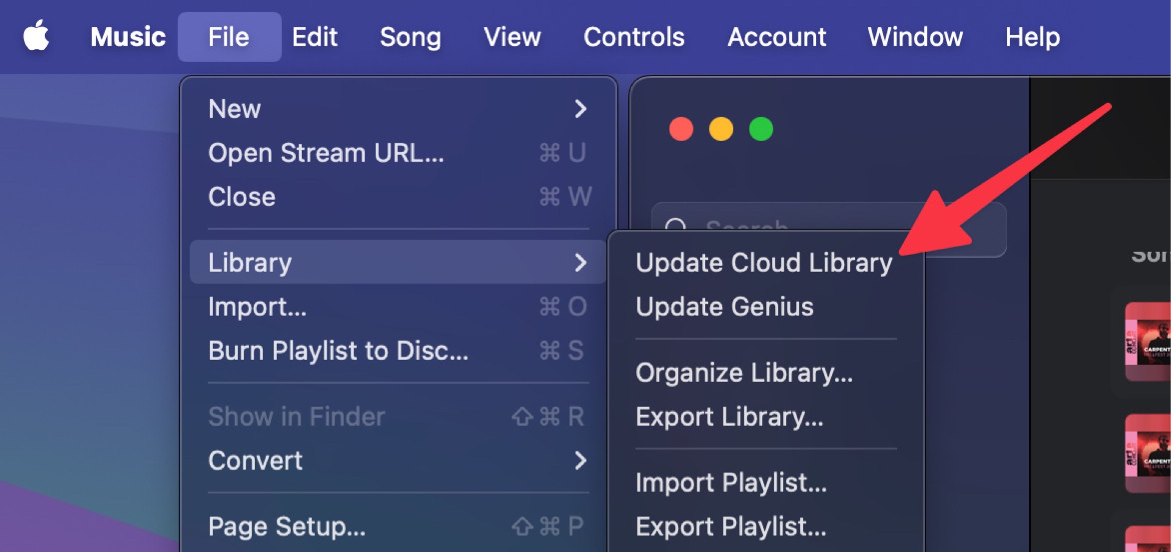Open the Account menu
The width and height of the screenshot is (1171, 552).
pos(777,37)
